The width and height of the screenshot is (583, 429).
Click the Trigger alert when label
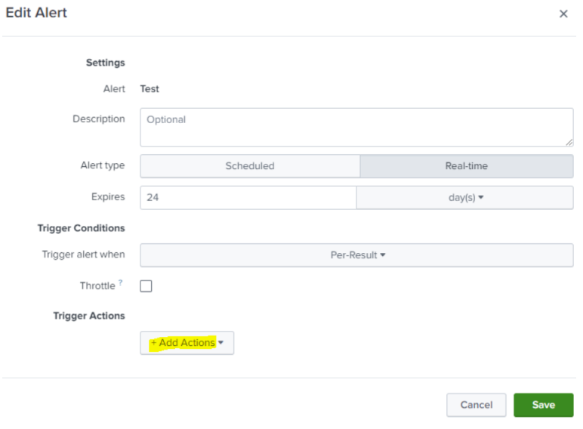click(83, 255)
